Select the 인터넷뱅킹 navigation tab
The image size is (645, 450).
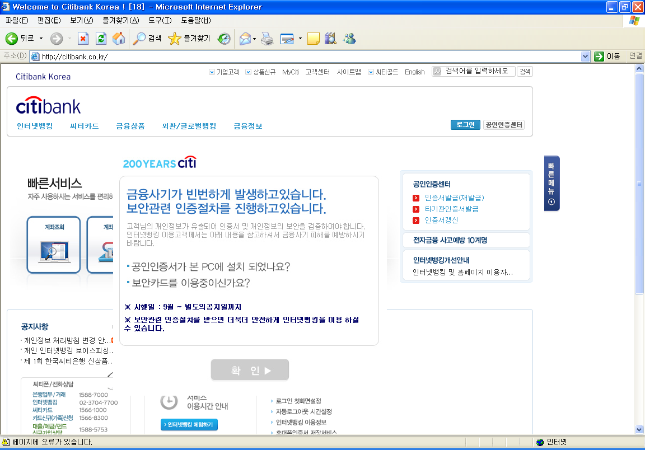point(35,126)
